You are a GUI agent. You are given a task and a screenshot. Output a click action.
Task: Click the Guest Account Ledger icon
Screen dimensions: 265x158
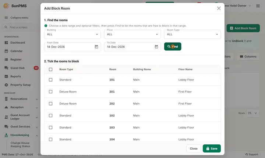(x=6, y=117)
